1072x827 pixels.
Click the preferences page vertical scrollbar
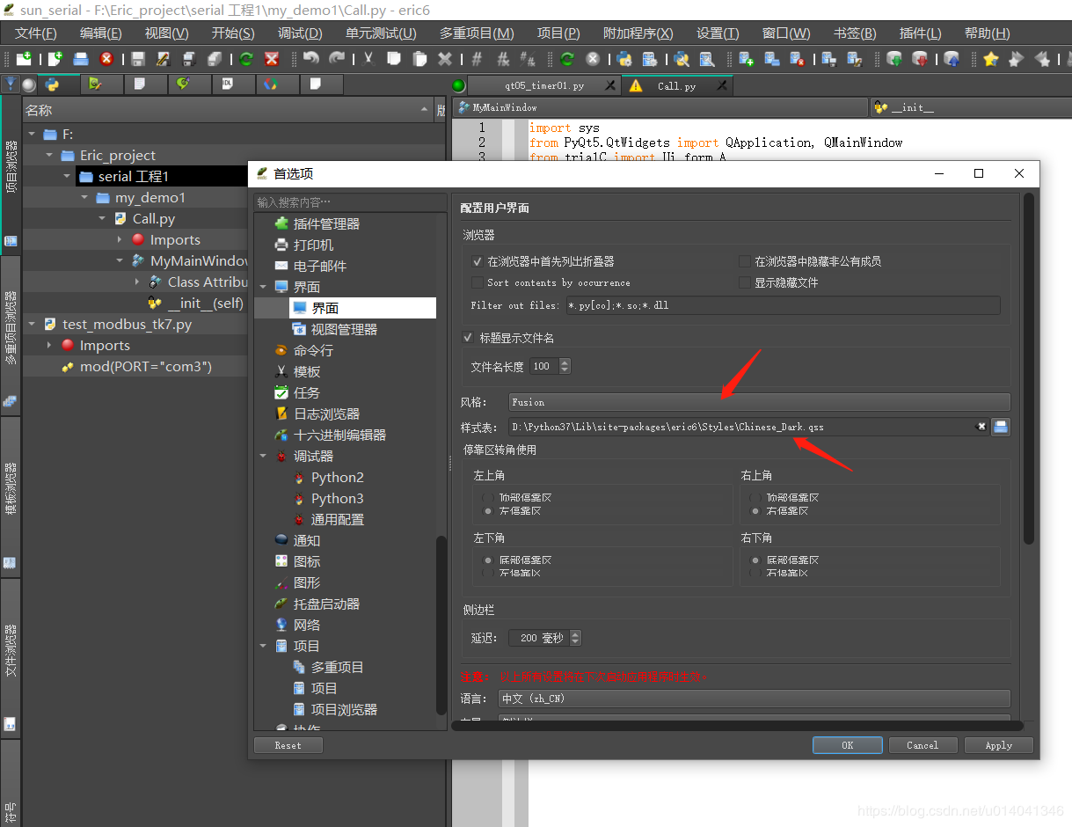coord(1028,370)
